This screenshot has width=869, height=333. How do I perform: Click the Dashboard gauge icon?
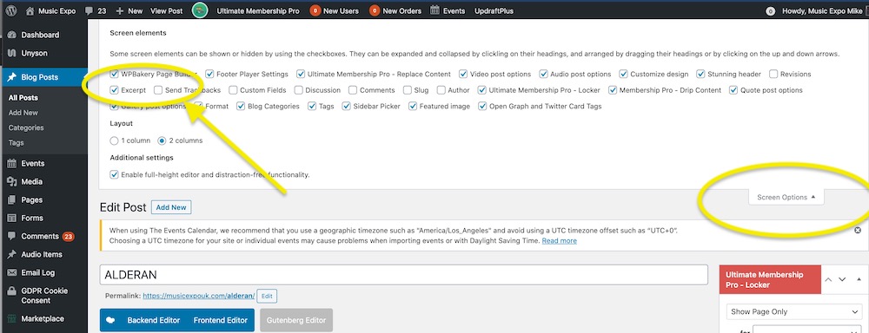click(12, 35)
